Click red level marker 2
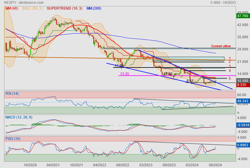The image size is (250, 168). pos(230,62)
